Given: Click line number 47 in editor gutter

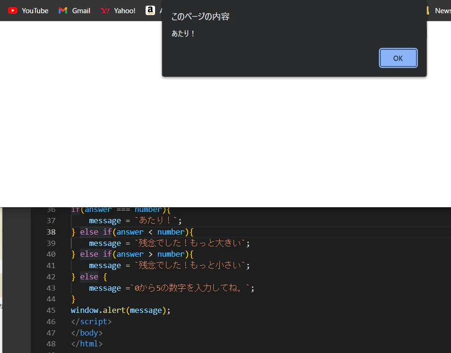Looking at the screenshot, I should coord(51,333).
